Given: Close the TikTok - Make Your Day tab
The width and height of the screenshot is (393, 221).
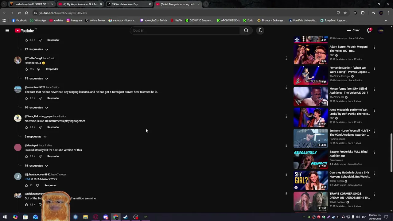Looking at the screenshot, I should [150, 4].
